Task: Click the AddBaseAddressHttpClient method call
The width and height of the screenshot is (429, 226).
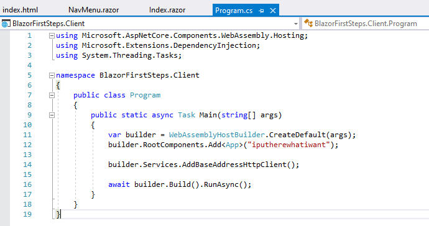Action: pos(234,165)
